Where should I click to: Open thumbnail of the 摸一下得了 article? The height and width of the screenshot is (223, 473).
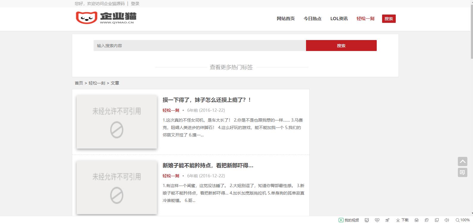[x=117, y=122]
